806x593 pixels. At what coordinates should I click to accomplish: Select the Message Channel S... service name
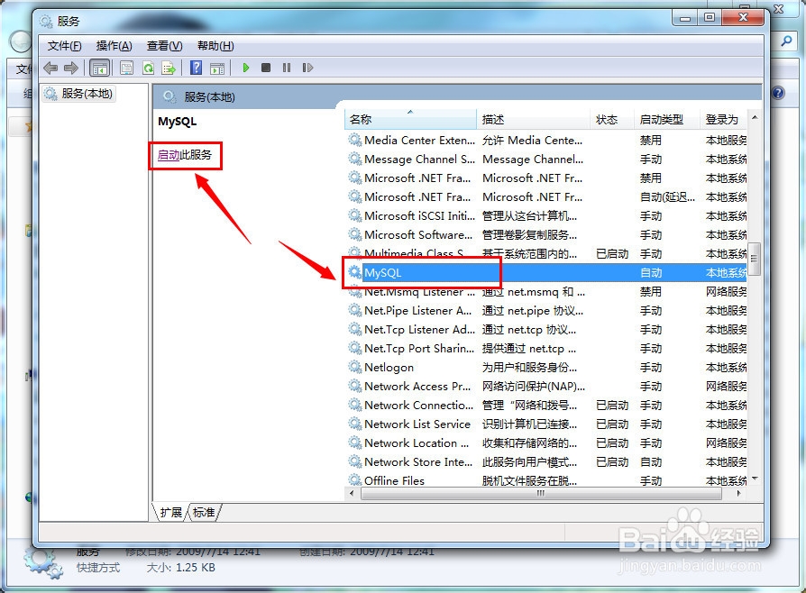[x=419, y=160]
